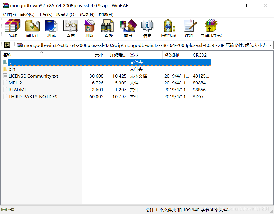Click the README file icon
The height and width of the screenshot is (214, 274).
tap(5, 90)
